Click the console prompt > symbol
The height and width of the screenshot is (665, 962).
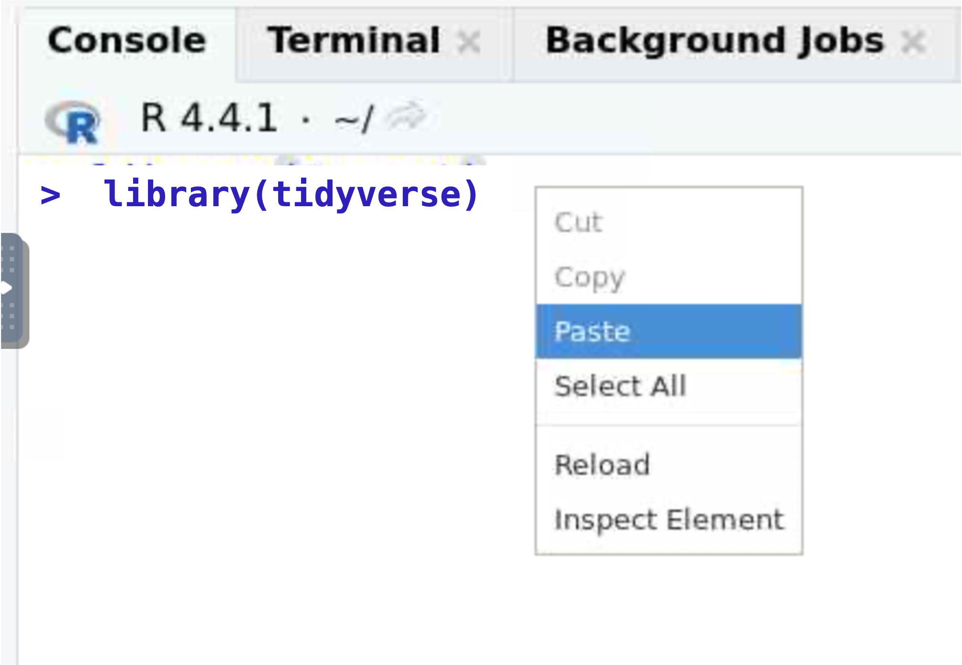click(50, 195)
